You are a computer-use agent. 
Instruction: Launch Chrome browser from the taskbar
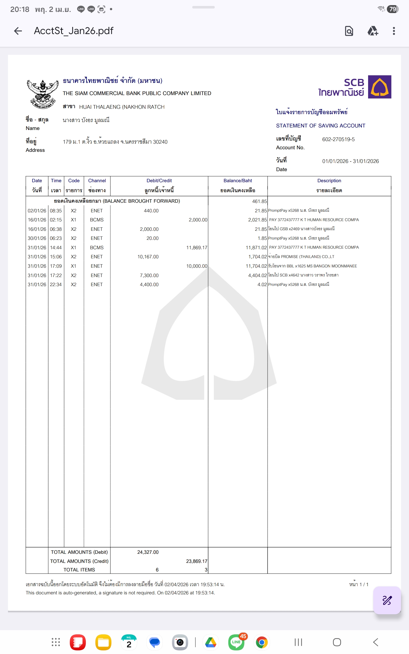(262, 642)
